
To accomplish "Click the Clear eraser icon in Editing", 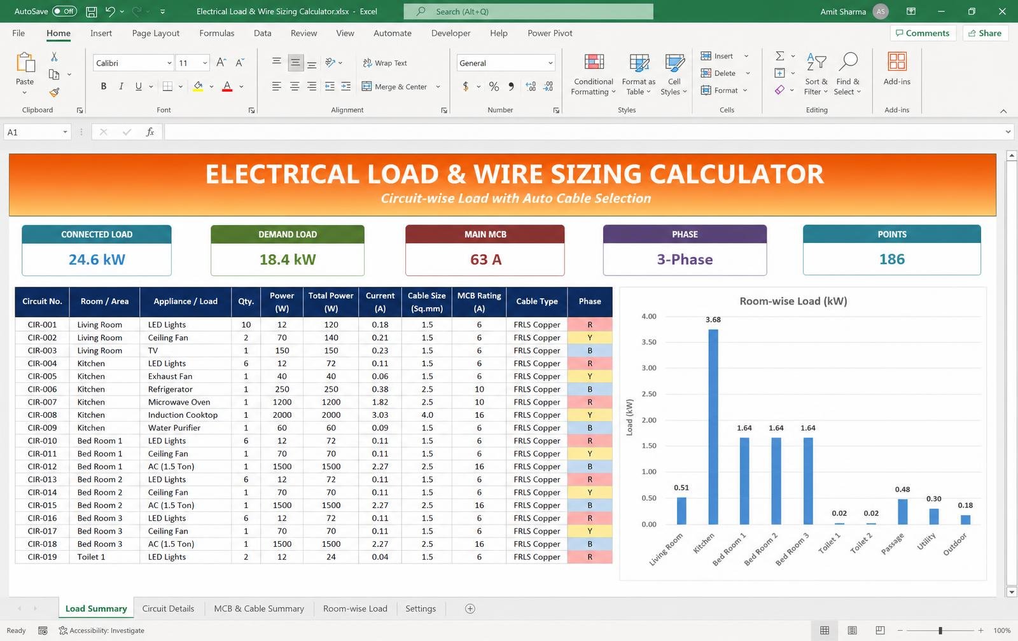I will (x=779, y=90).
